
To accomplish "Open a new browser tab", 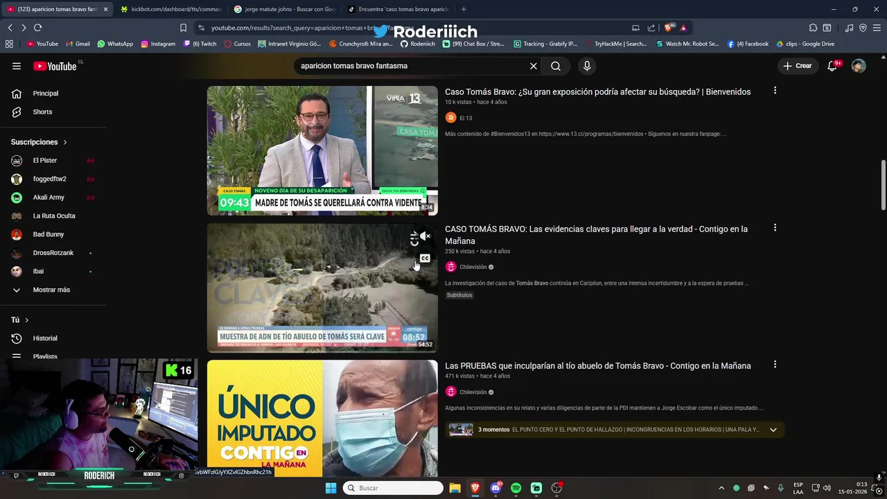I will click(464, 9).
